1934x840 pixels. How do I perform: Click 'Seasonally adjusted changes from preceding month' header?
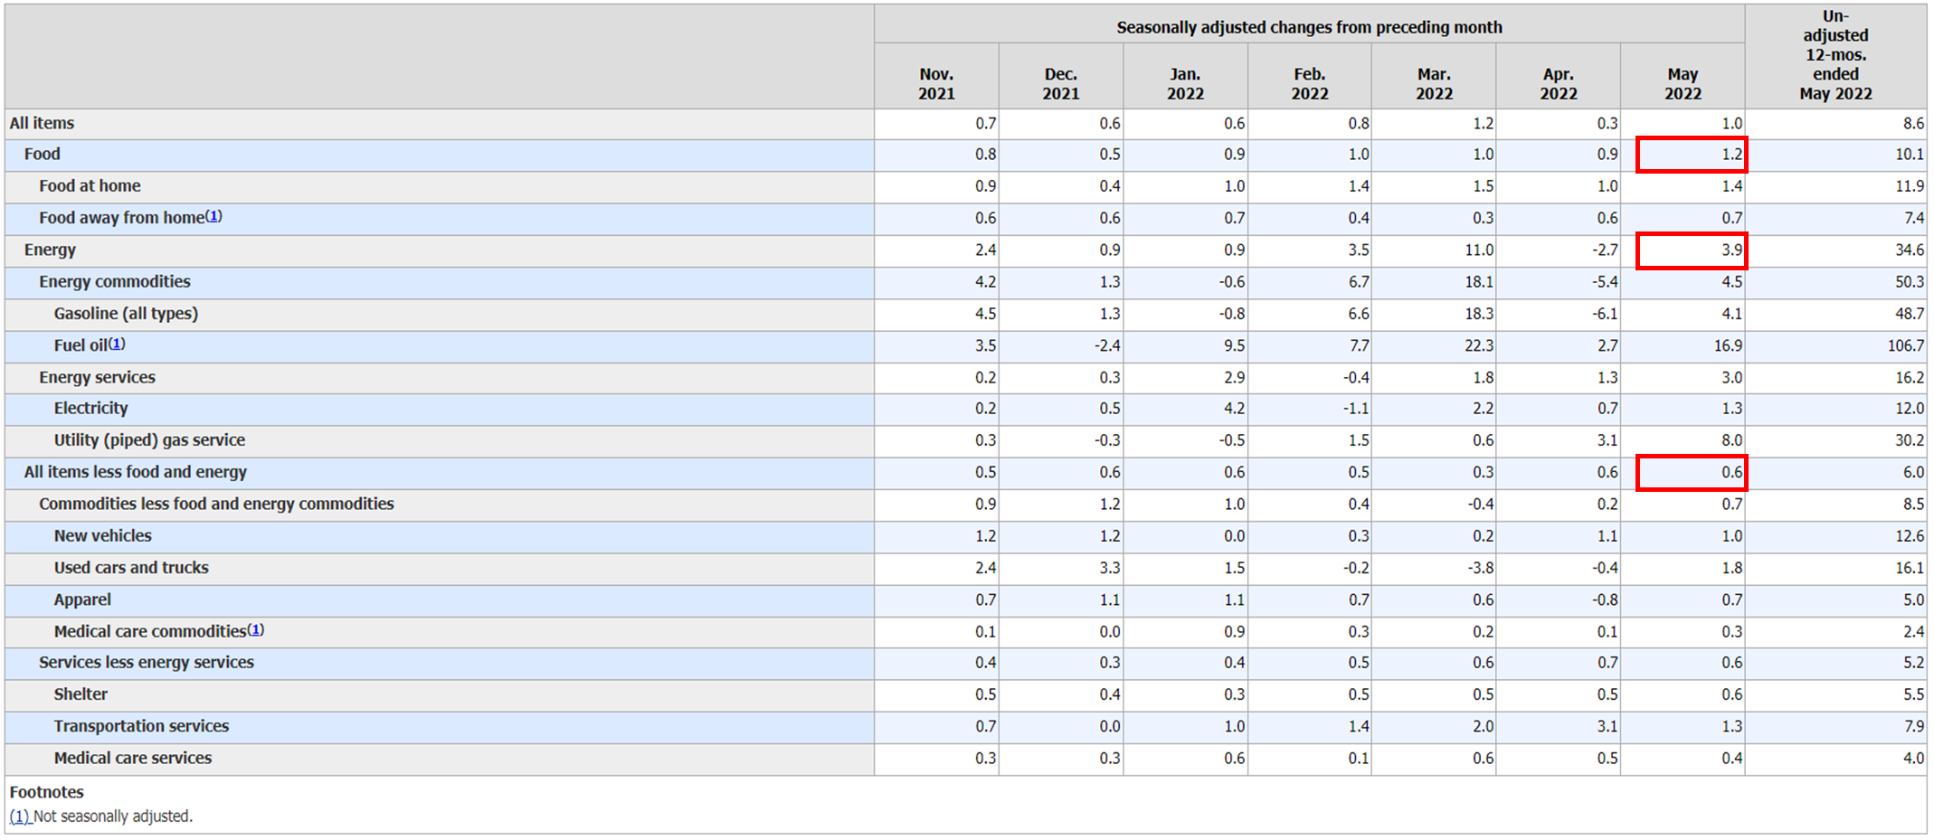click(1309, 27)
